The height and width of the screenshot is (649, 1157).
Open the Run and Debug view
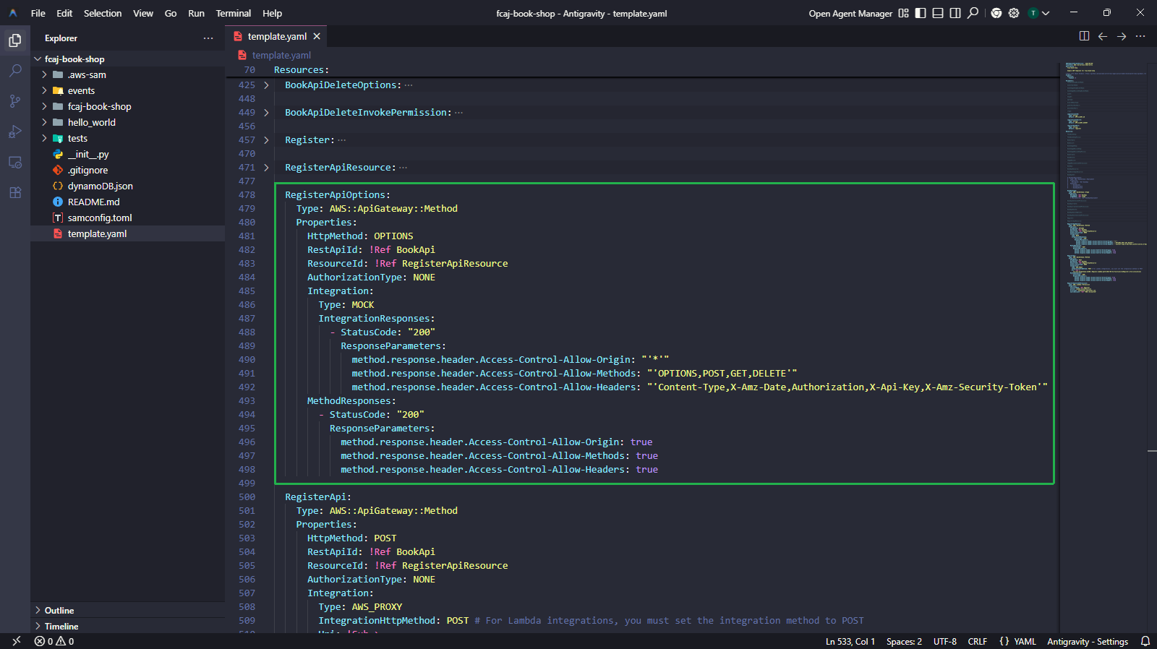(x=15, y=132)
